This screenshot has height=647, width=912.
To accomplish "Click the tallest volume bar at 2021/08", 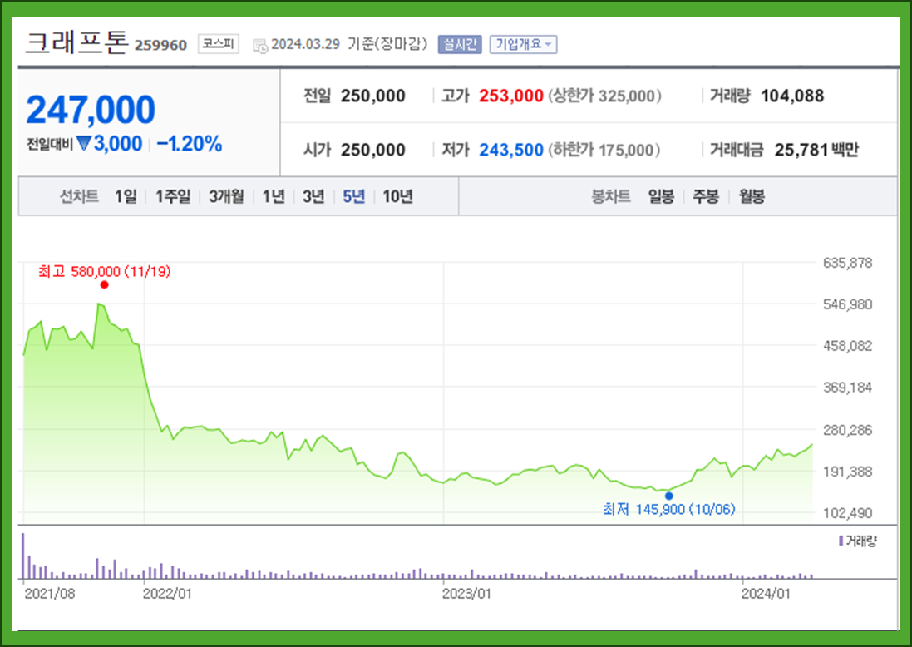I will pyautogui.click(x=23, y=556).
